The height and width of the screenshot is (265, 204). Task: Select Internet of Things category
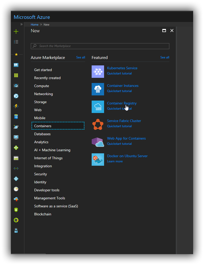point(48,158)
